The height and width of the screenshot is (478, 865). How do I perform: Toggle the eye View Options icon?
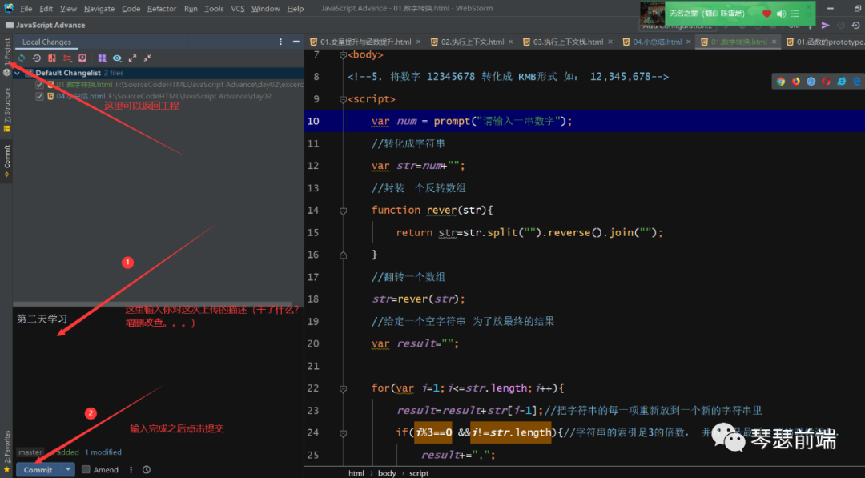click(117, 58)
